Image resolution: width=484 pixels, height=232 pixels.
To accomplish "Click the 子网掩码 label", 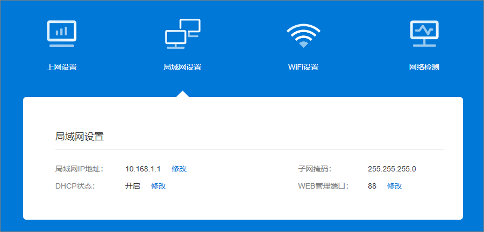I will [x=315, y=169].
